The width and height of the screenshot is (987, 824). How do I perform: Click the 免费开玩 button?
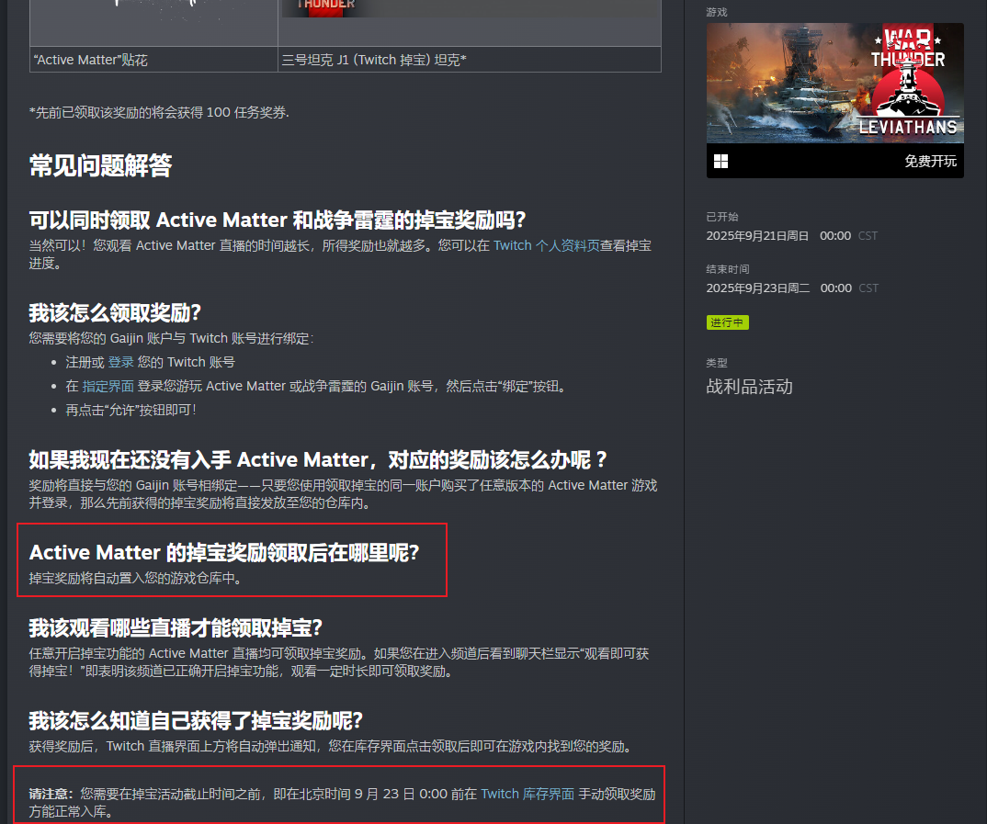(x=932, y=160)
